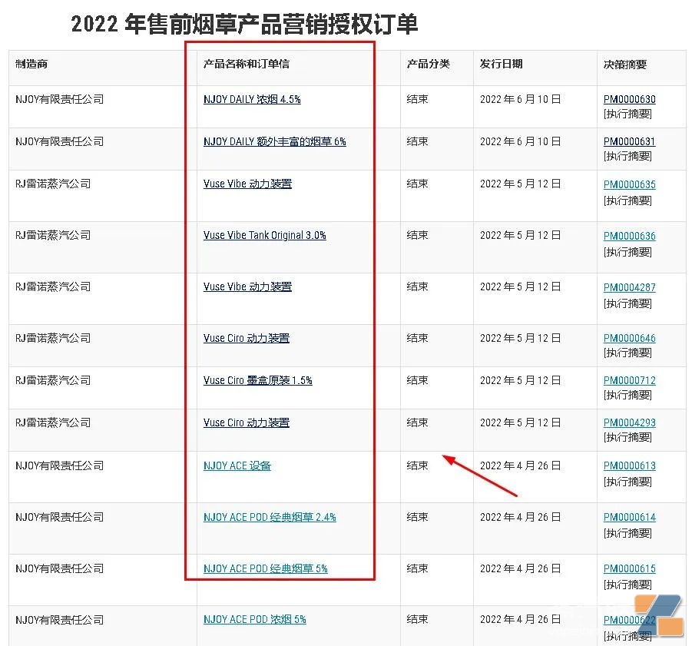Open the Vuse Vibe Tank Original 3.0% link

coord(264,235)
